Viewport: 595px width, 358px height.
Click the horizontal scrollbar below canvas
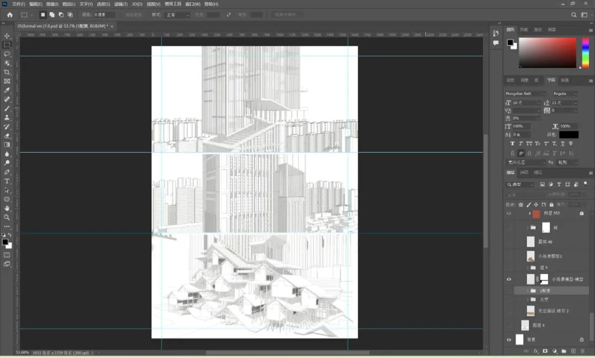(x=287, y=352)
